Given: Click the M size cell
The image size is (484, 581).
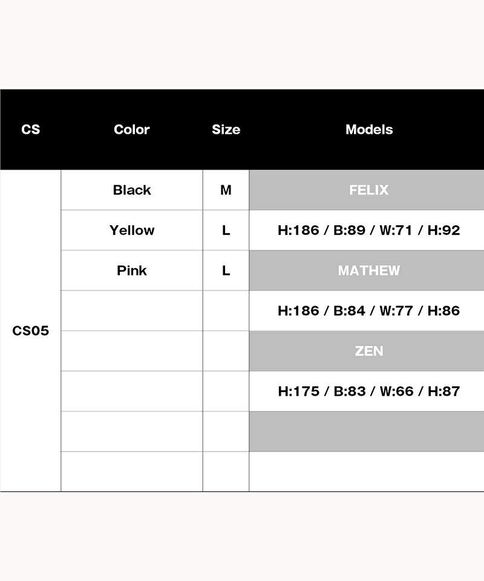Looking at the screenshot, I should [226, 190].
